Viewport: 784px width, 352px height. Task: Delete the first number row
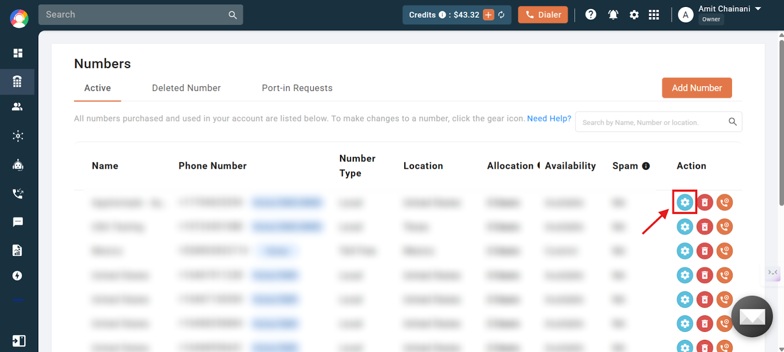(x=705, y=202)
